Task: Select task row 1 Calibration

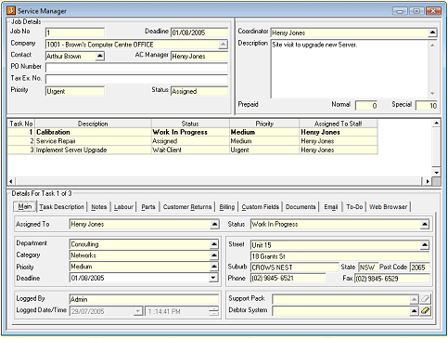Action: (192, 132)
